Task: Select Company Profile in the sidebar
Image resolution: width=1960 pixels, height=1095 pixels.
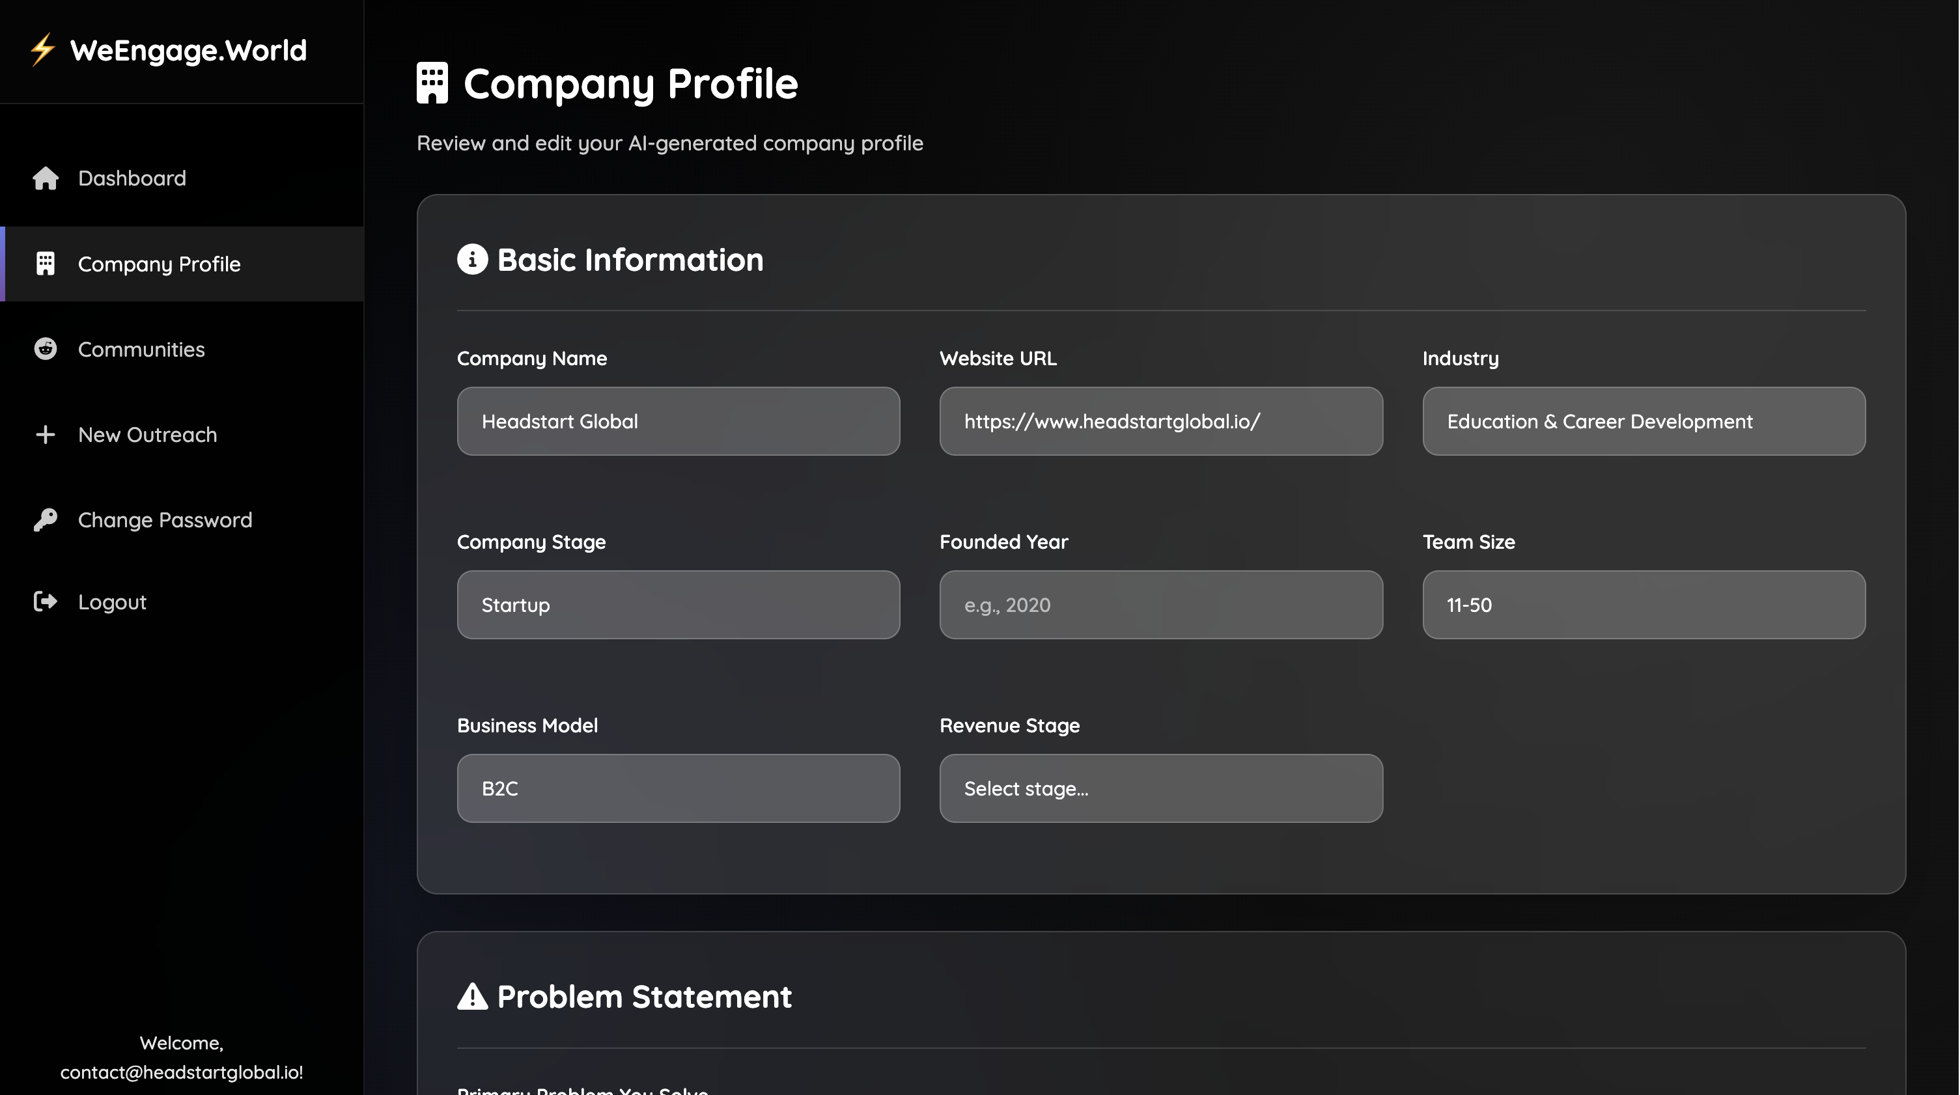Action: click(182, 264)
